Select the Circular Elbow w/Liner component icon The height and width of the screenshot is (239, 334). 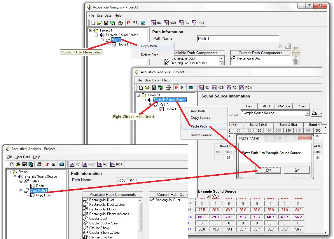85,233
